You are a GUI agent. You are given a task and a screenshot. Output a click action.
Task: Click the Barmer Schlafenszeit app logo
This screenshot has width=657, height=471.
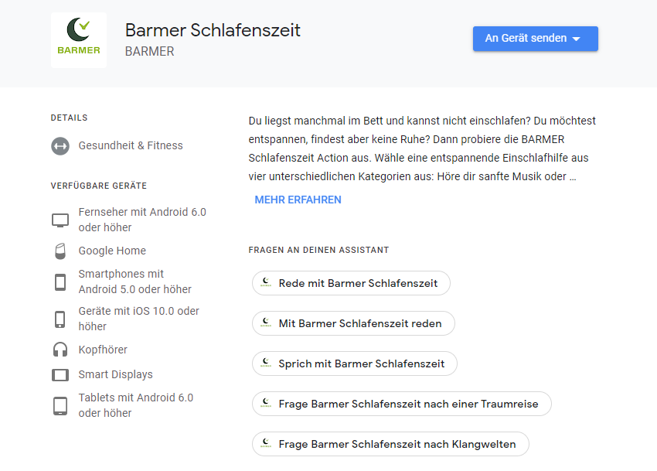79,40
